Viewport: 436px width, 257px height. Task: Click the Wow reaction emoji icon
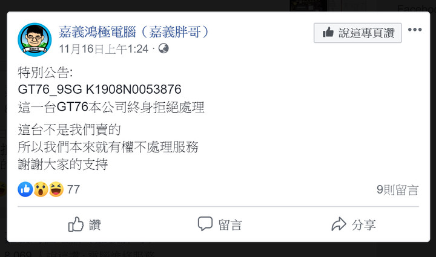click(41, 189)
